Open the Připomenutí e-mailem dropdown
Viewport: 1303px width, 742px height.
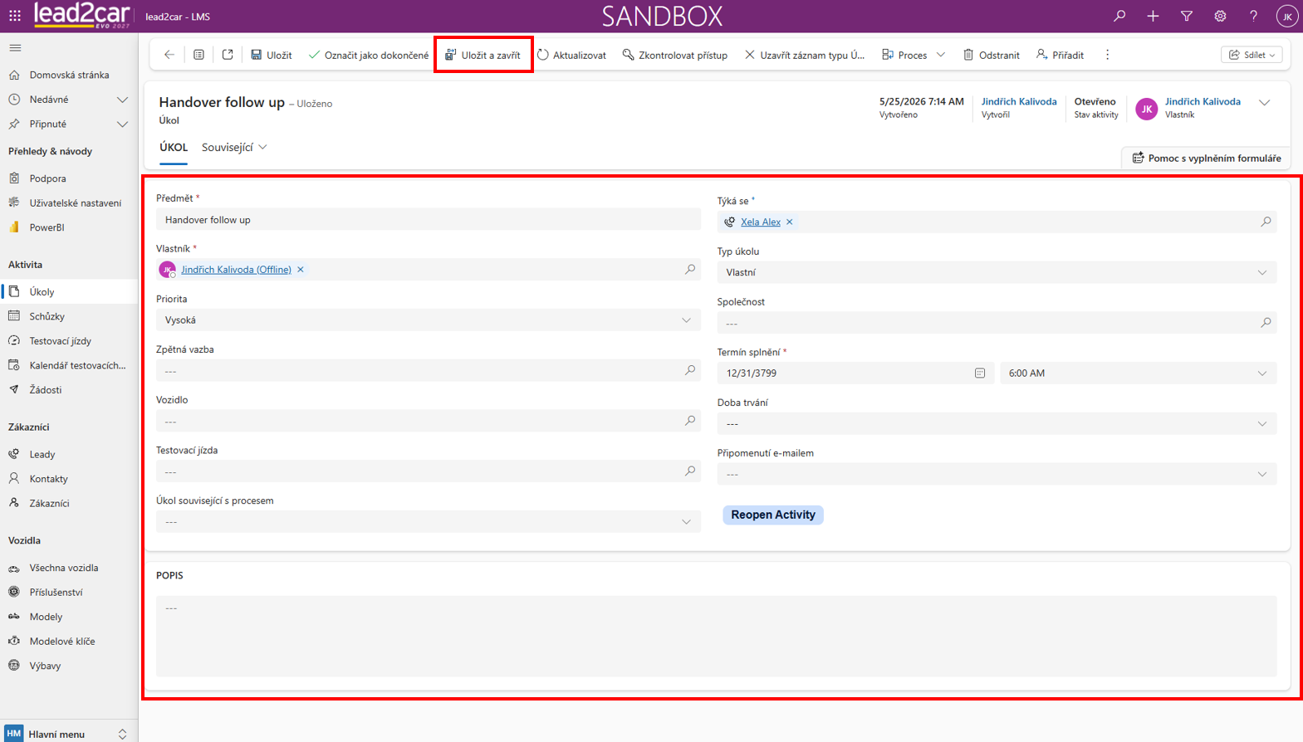click(997, 474)
